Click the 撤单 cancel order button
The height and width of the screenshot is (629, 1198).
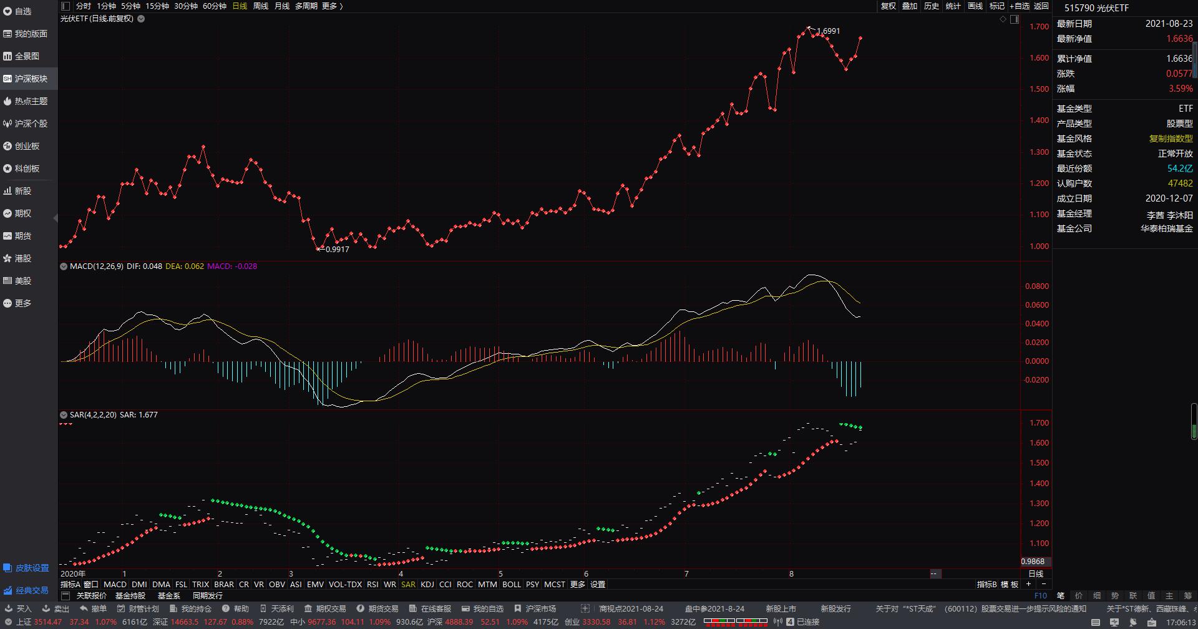(93, 608)
